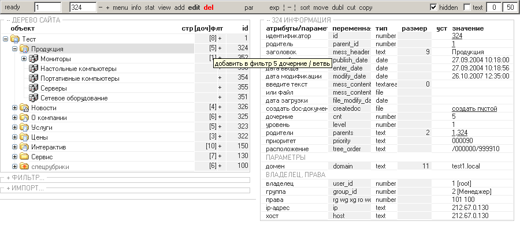
Task: Click the edit command
Action: click(194, 7)
